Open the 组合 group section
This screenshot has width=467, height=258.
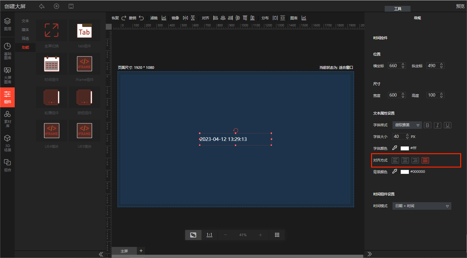[8, 165]
